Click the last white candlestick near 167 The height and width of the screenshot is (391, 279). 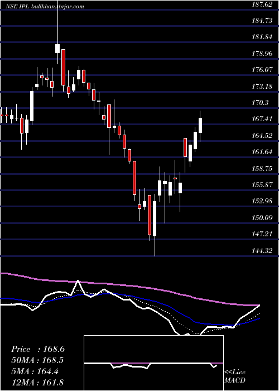pyautogui.click(x=200, y=126)
